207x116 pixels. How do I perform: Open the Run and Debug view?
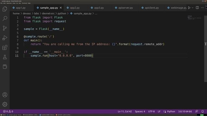(x=5, y=38)
